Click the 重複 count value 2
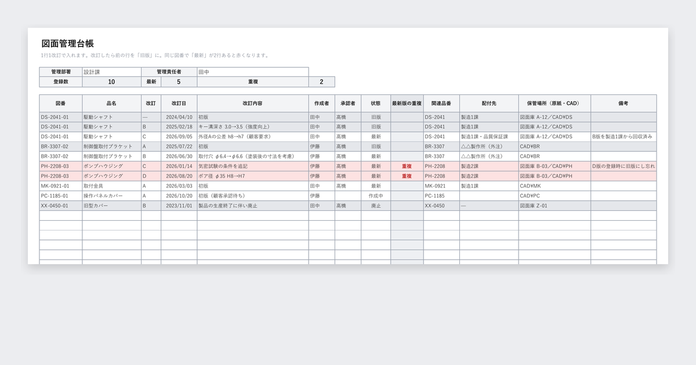This screenshot has height=365, width=696. pos(321,82)
